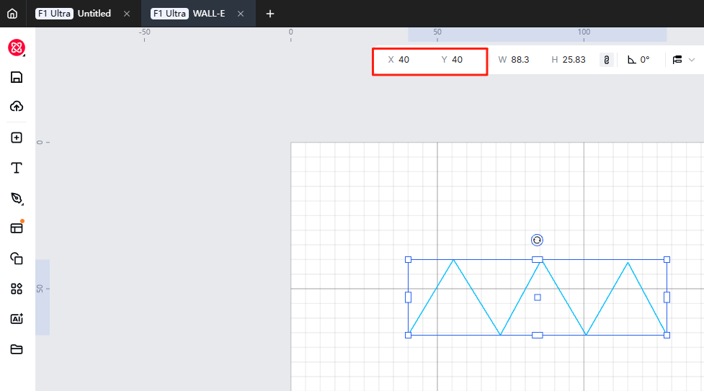Select the Text tool

click(17, 168)
